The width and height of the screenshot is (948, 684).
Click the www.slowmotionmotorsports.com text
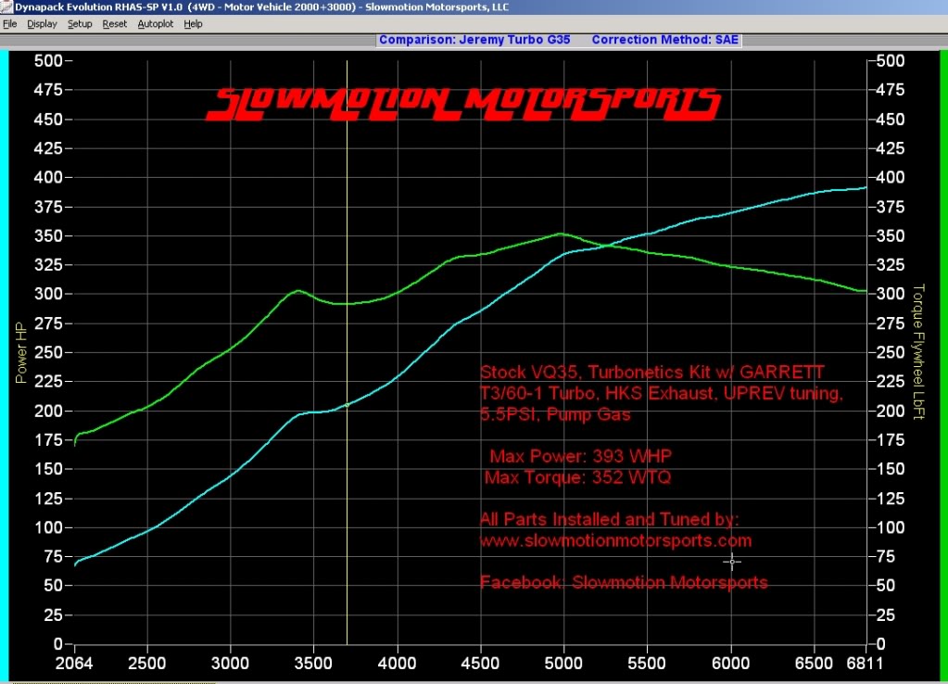click(615, 540)
